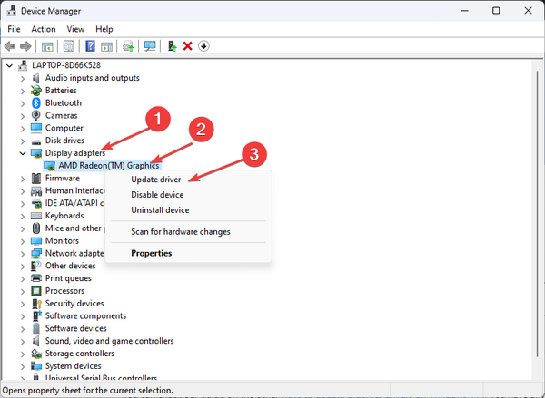Screen dimensions: 545x398
Task: Open Properties from the context menu
Action: [x=151, y=253]
